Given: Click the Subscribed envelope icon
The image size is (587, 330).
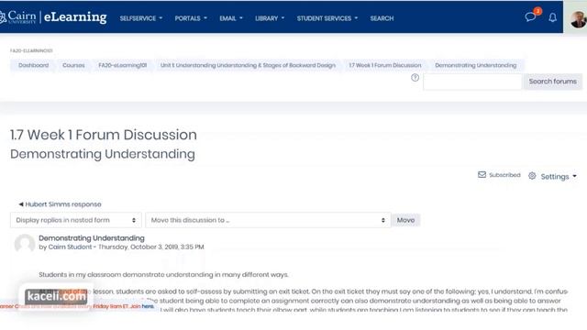Looking at the screenshot, I should (x=482, y=175).
